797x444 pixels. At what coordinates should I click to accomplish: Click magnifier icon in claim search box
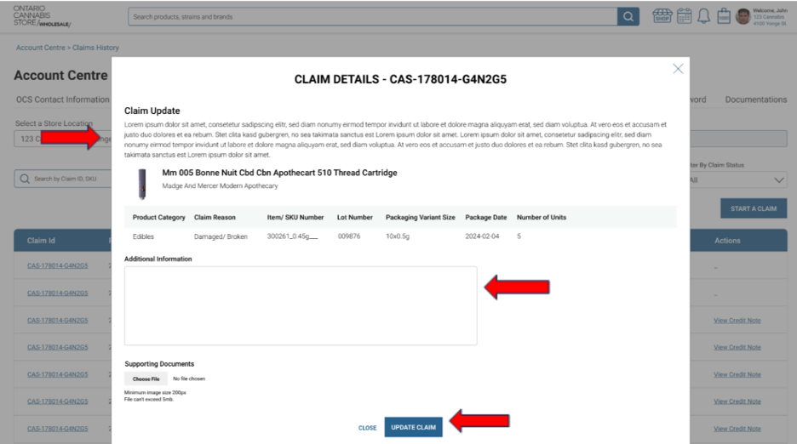25,179
